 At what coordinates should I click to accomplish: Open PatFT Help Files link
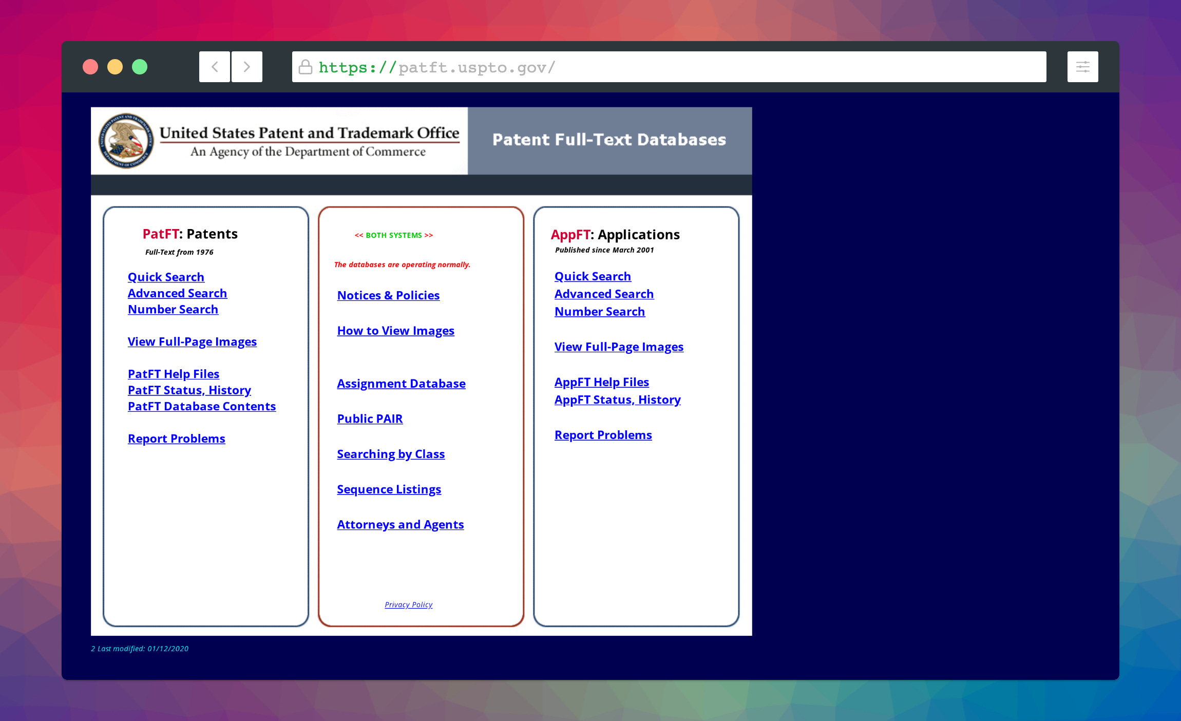174,374
